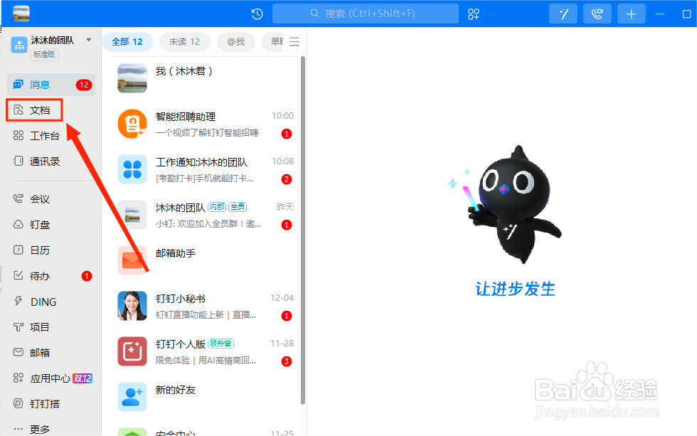
Task: Click the 工作通知 blue clover icon
Action: [x=132, y=169]
